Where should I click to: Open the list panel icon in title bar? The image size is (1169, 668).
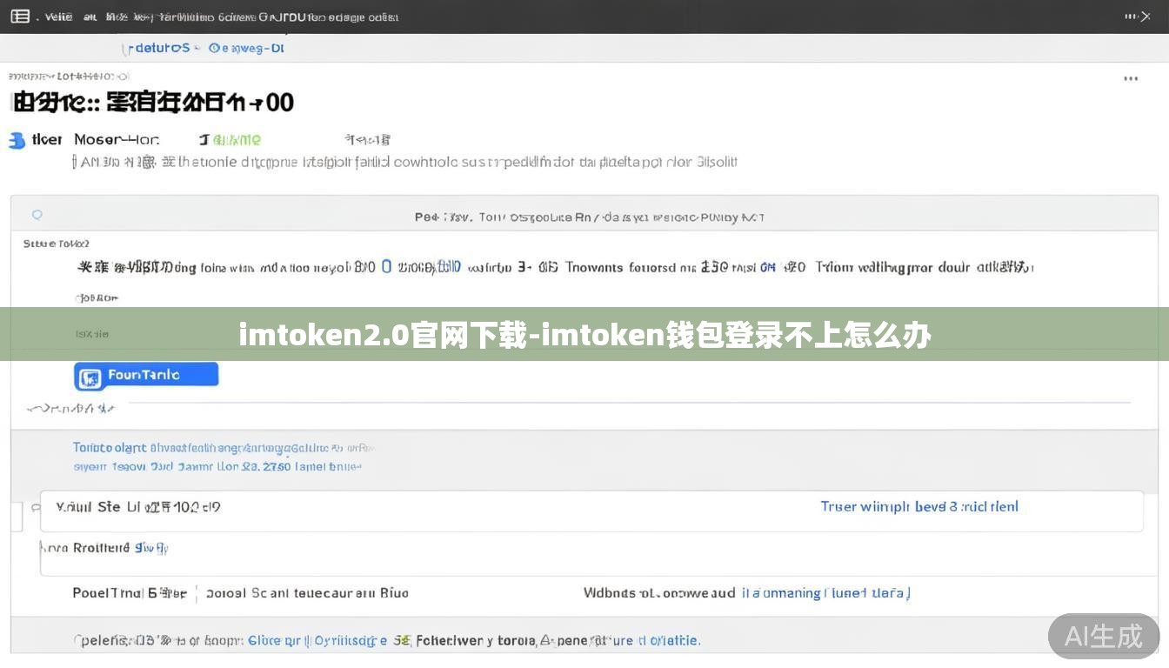tap(20, 17)
